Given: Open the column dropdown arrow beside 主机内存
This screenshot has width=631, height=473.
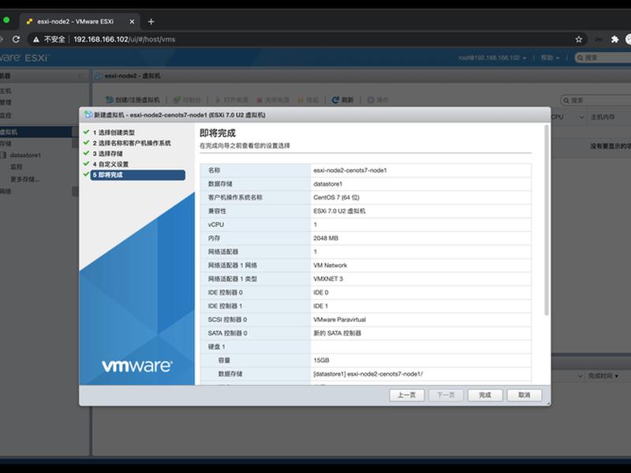Looking at the screenshot, I should tap(581, 117).
